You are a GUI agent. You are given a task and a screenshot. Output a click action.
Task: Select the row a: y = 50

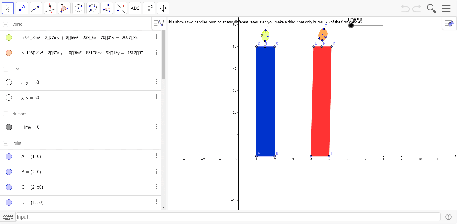81,83
